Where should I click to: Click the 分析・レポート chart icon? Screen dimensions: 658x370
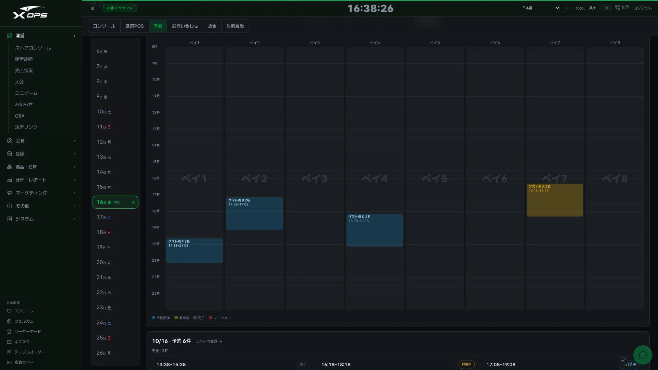click(x=10, y=180)
